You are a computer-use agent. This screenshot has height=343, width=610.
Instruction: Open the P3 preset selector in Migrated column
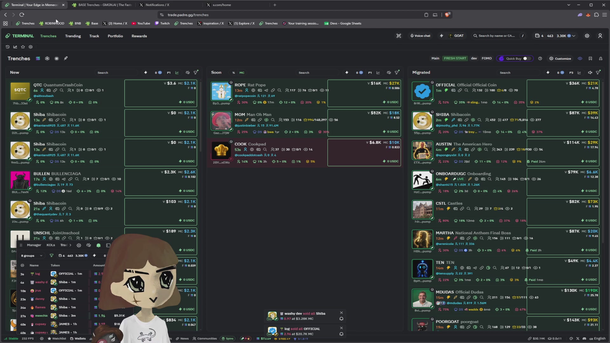click(571, 73)
